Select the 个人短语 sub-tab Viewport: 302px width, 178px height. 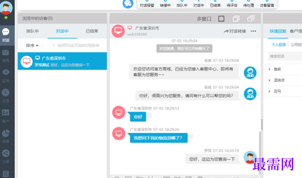tap(279, 45)
